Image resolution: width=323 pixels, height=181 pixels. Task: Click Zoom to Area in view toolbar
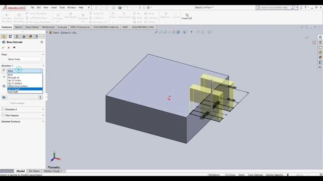pos(160,32)
